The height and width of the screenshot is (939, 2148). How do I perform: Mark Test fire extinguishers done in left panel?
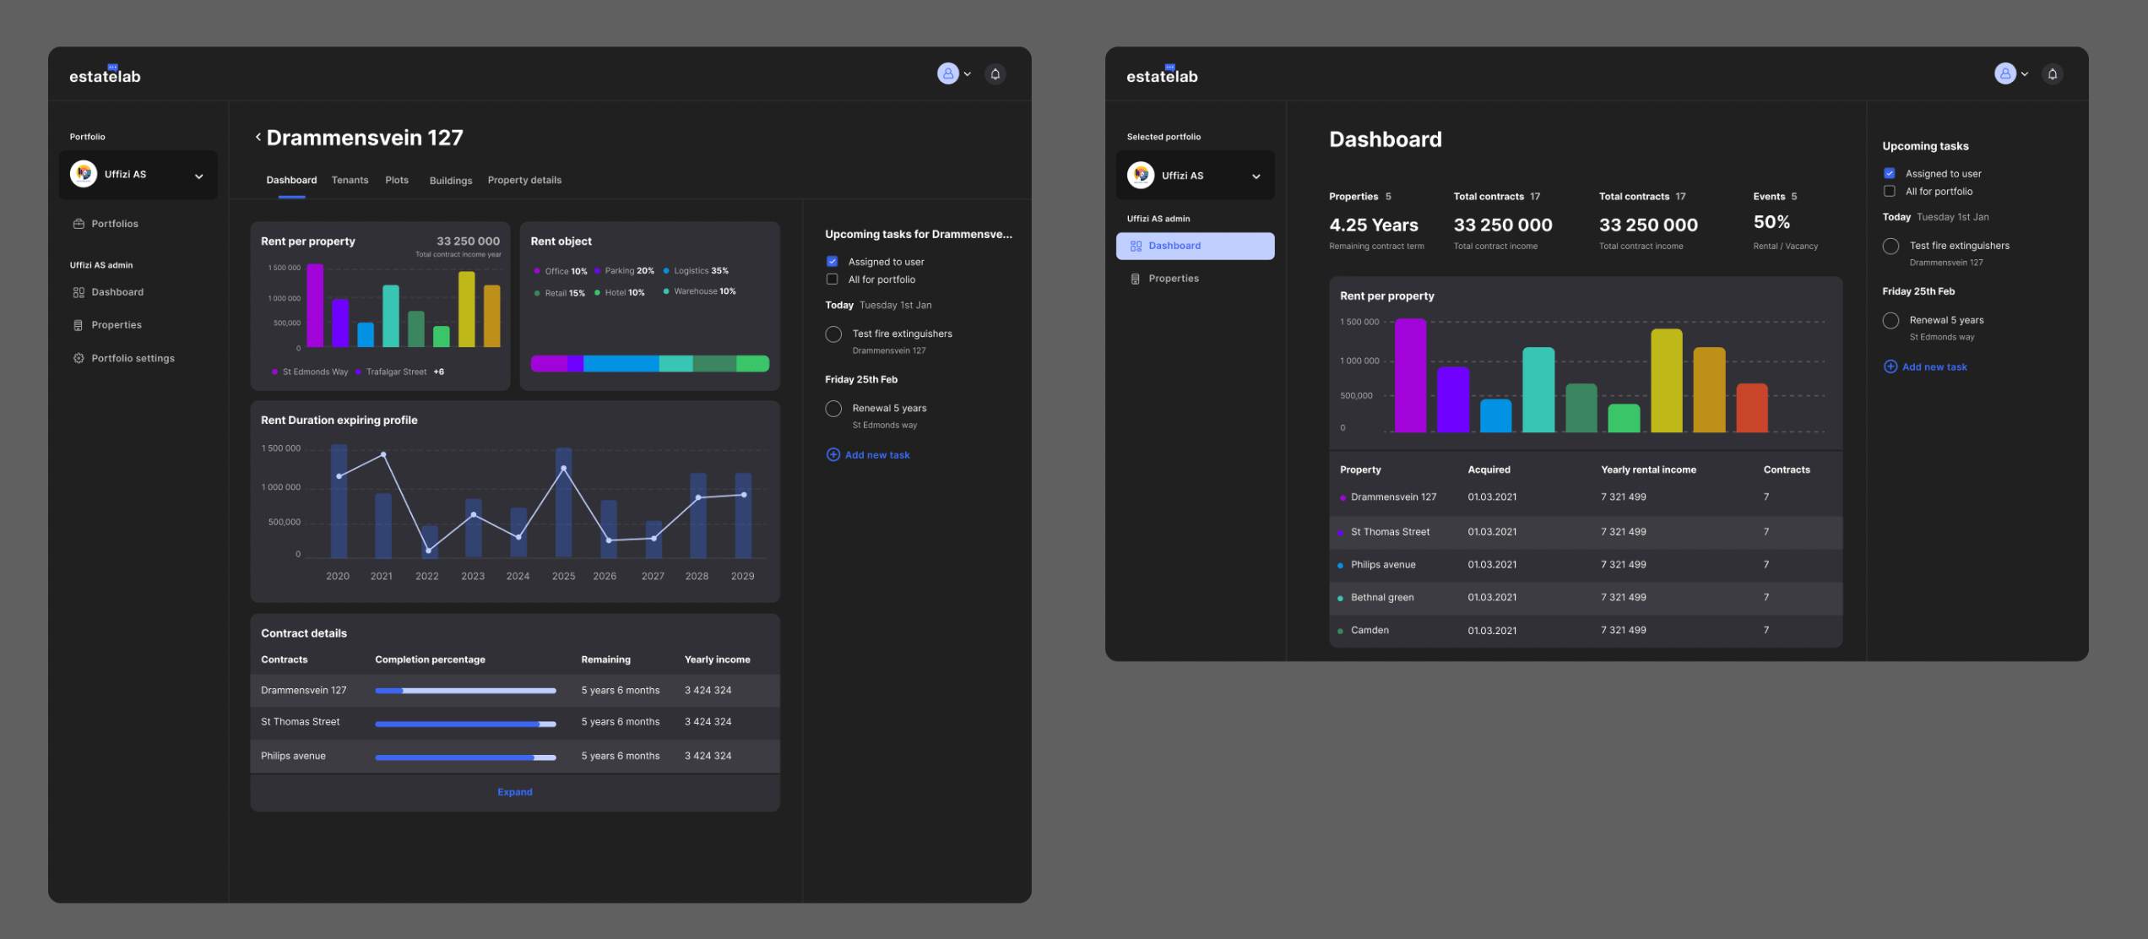(833, 334)
